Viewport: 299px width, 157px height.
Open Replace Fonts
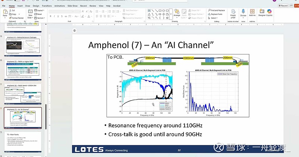(x=215, y=14)
